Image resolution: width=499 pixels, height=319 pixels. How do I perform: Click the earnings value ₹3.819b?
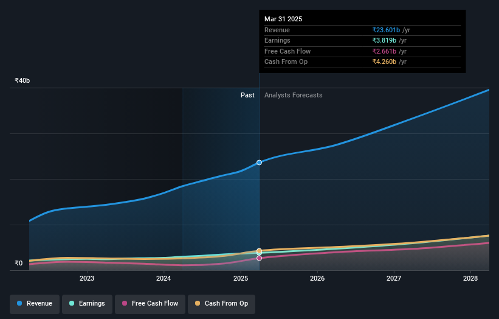pyautogui.click(x=385, y=40)
